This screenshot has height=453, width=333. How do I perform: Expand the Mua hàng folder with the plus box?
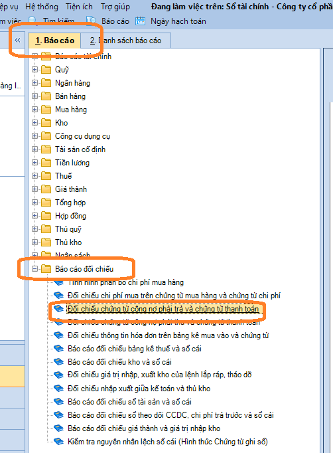point(35,110)
